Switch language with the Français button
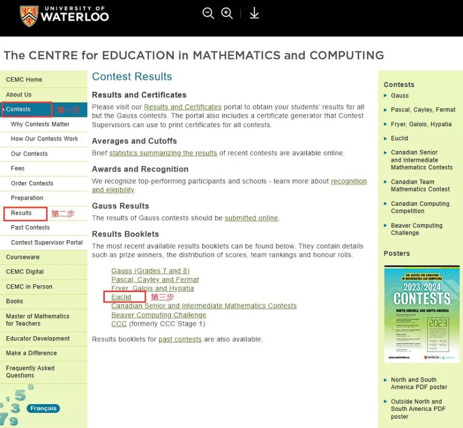463x428 pixels. [43, 408]
